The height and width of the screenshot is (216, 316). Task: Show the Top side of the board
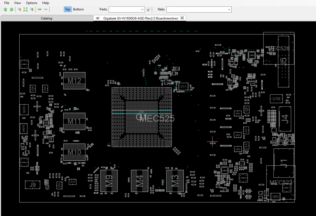click(x=67, y=9)
